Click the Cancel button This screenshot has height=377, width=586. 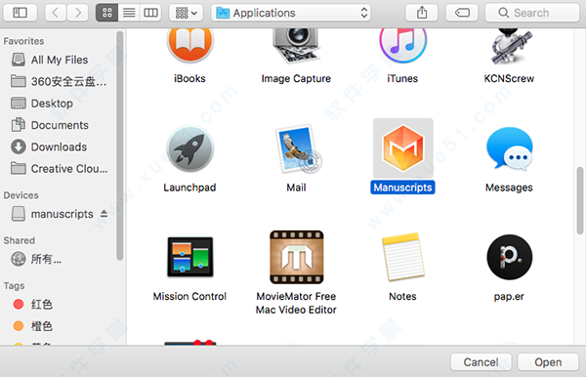481,362
